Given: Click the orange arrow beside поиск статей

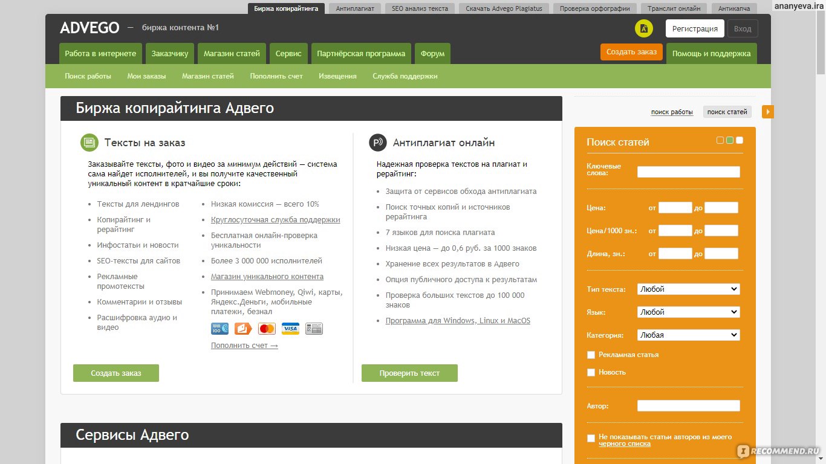Looking at the screenshot, I should coord(768,112).
